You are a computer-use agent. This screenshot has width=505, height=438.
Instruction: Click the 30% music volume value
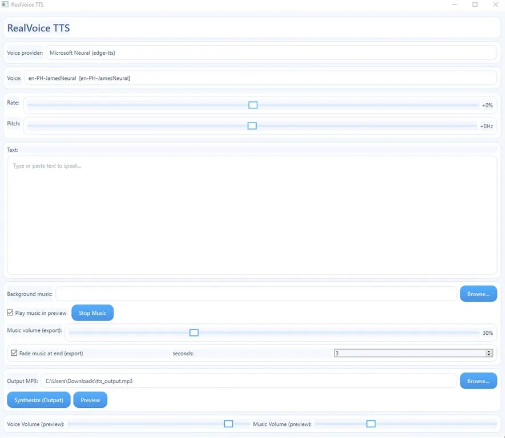488,333
